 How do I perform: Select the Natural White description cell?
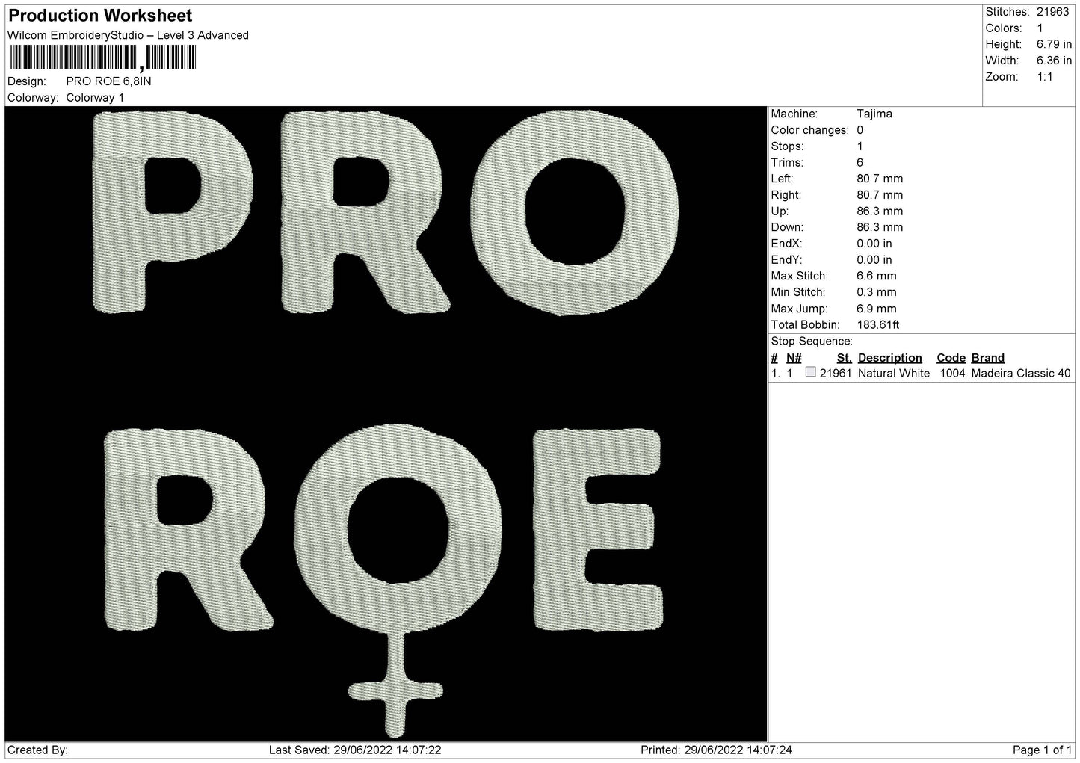pos(894,374)
